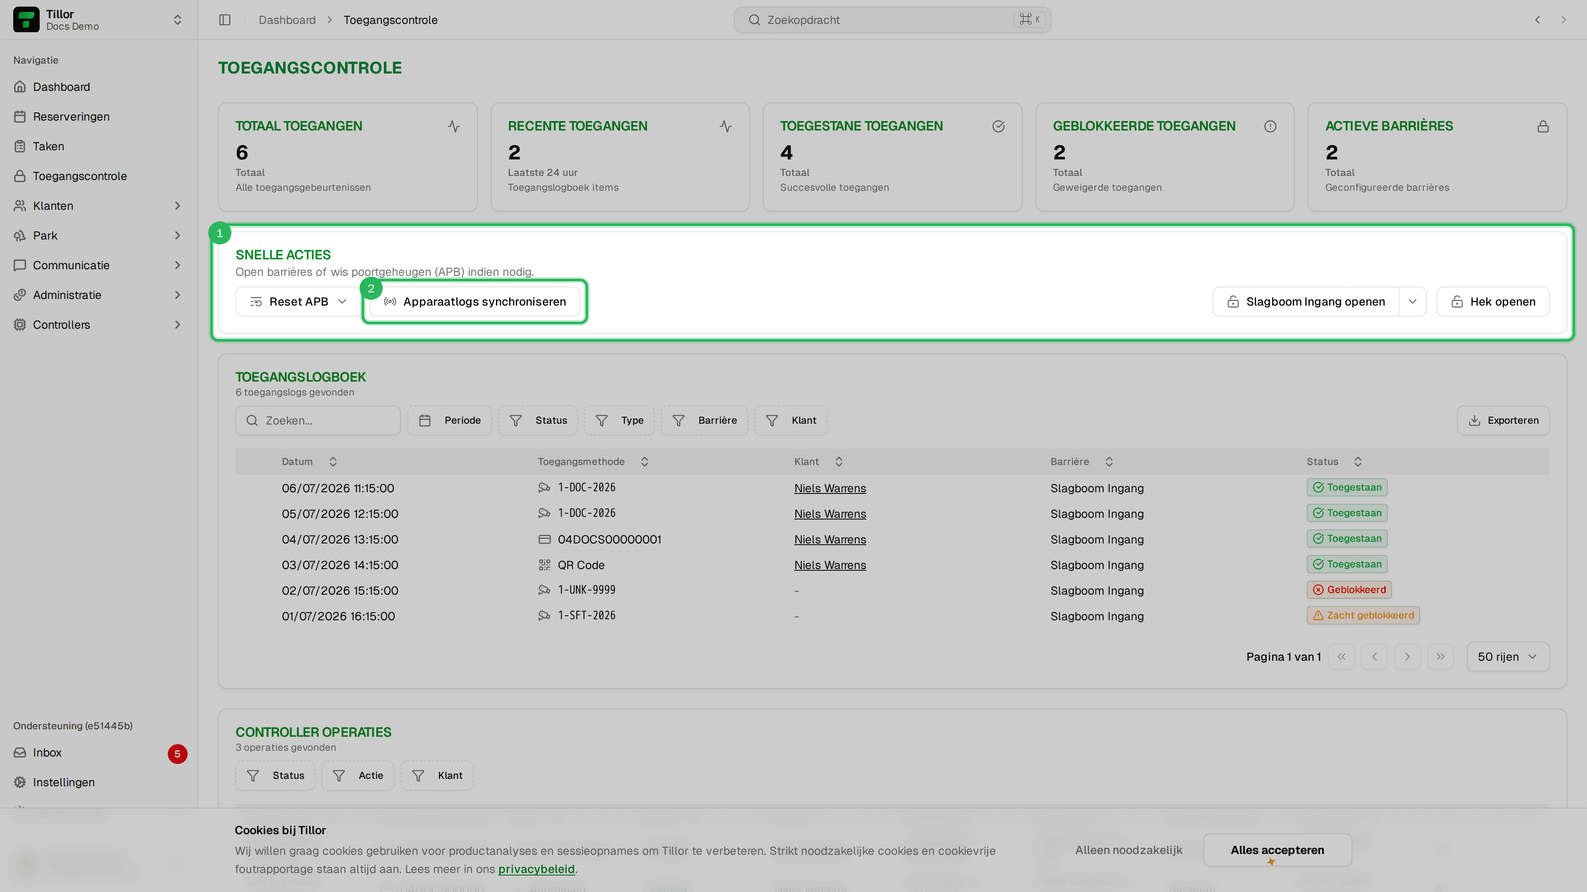Click the activity icon on Recente Toegangen card
Image resolution: width=1587 pixels, height=892 pixels.
point(726,126)
